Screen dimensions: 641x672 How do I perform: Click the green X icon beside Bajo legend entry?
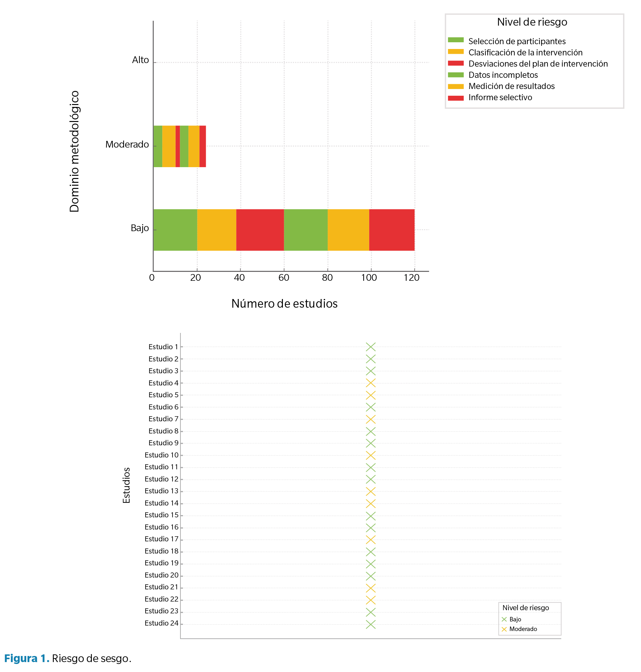(504, 619)
